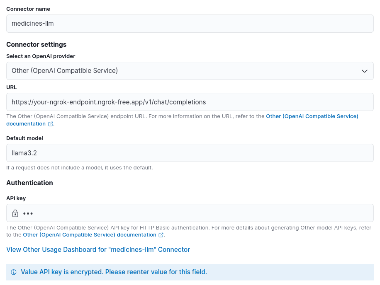Open View Other Usage Dashboard for medicines-llm
The height and width of the screenshot is (285, 380).
98,249
